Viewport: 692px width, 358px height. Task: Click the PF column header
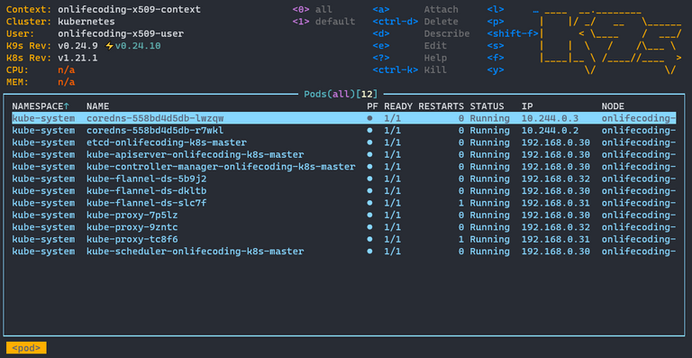pyautogui.click(x=372, y=106)
